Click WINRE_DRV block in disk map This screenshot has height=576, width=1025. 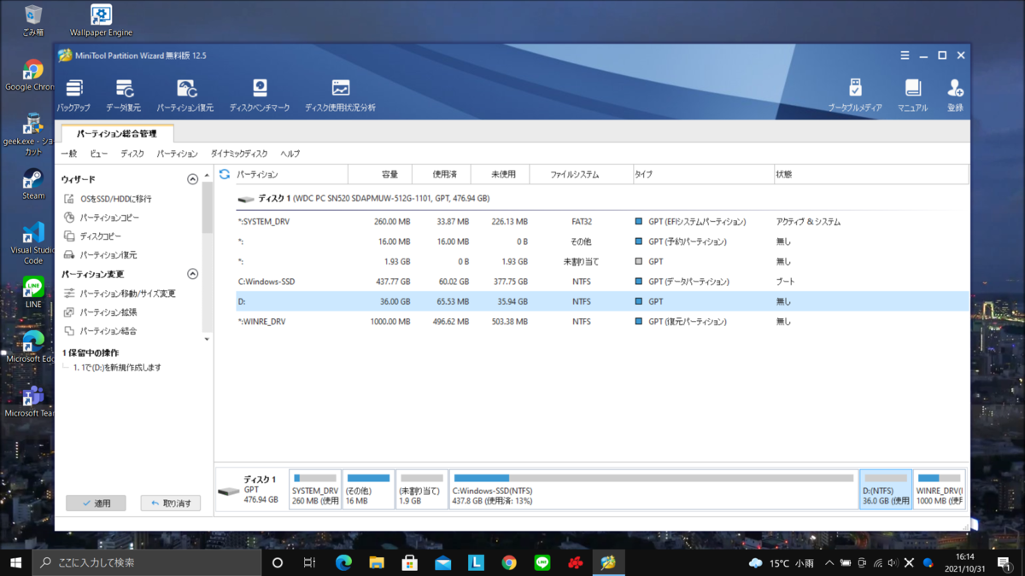940,489
